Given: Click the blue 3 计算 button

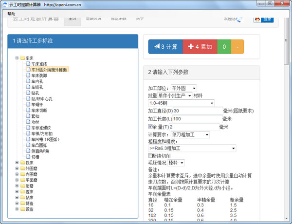Looking at the screenshot, I should pyautogui.click(x=165, y=47).
